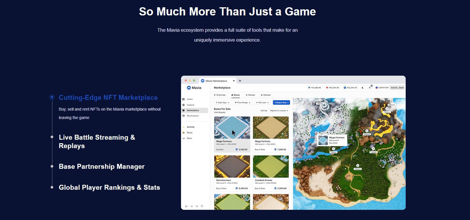Click the Docs book icon in sidebar
Viewport: 470px width, 220px height.
183,138
